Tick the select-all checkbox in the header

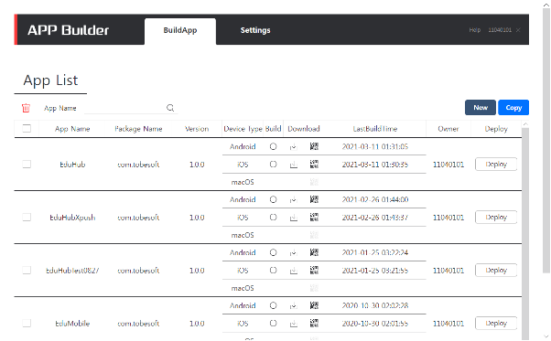(x=27, y=128)
